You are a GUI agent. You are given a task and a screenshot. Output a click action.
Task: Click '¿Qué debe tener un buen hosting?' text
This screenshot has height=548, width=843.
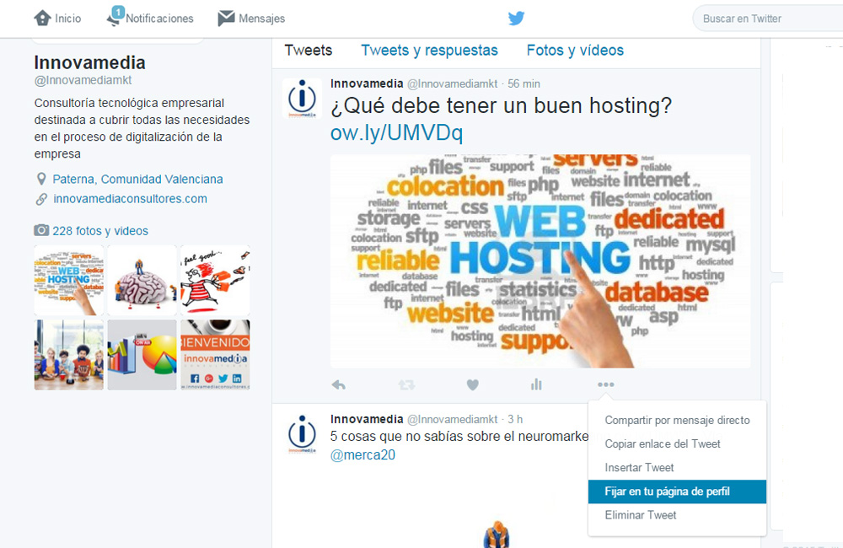501,106
